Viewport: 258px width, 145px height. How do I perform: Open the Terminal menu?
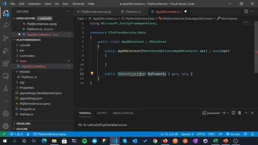[x=78, y=4]
